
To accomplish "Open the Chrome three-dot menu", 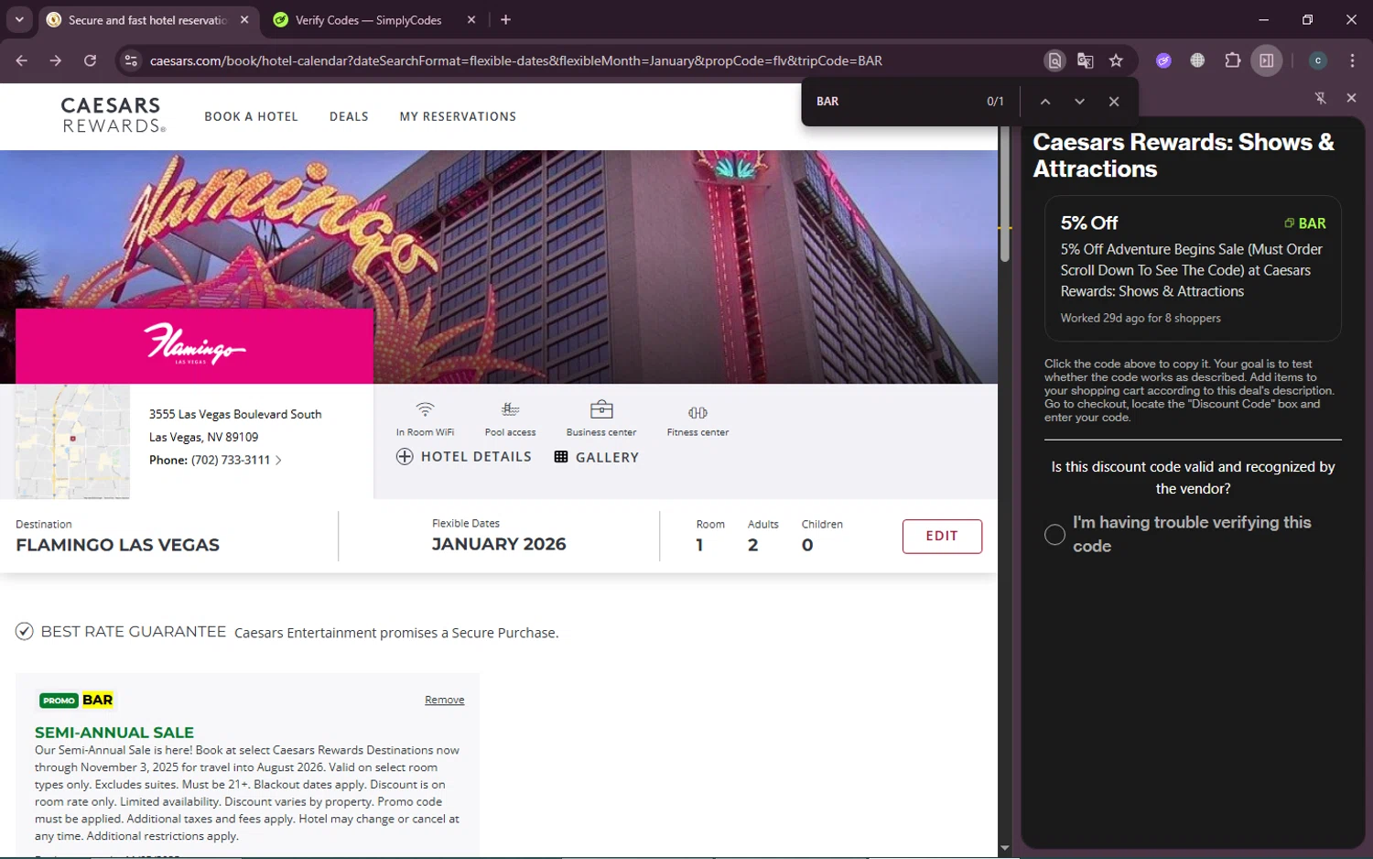I will [x=1352, y=60].
